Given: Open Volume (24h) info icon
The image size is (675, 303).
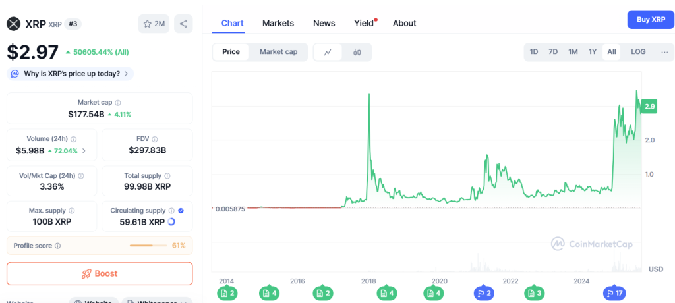Looking at the screenshot, I should click(74, 140).
